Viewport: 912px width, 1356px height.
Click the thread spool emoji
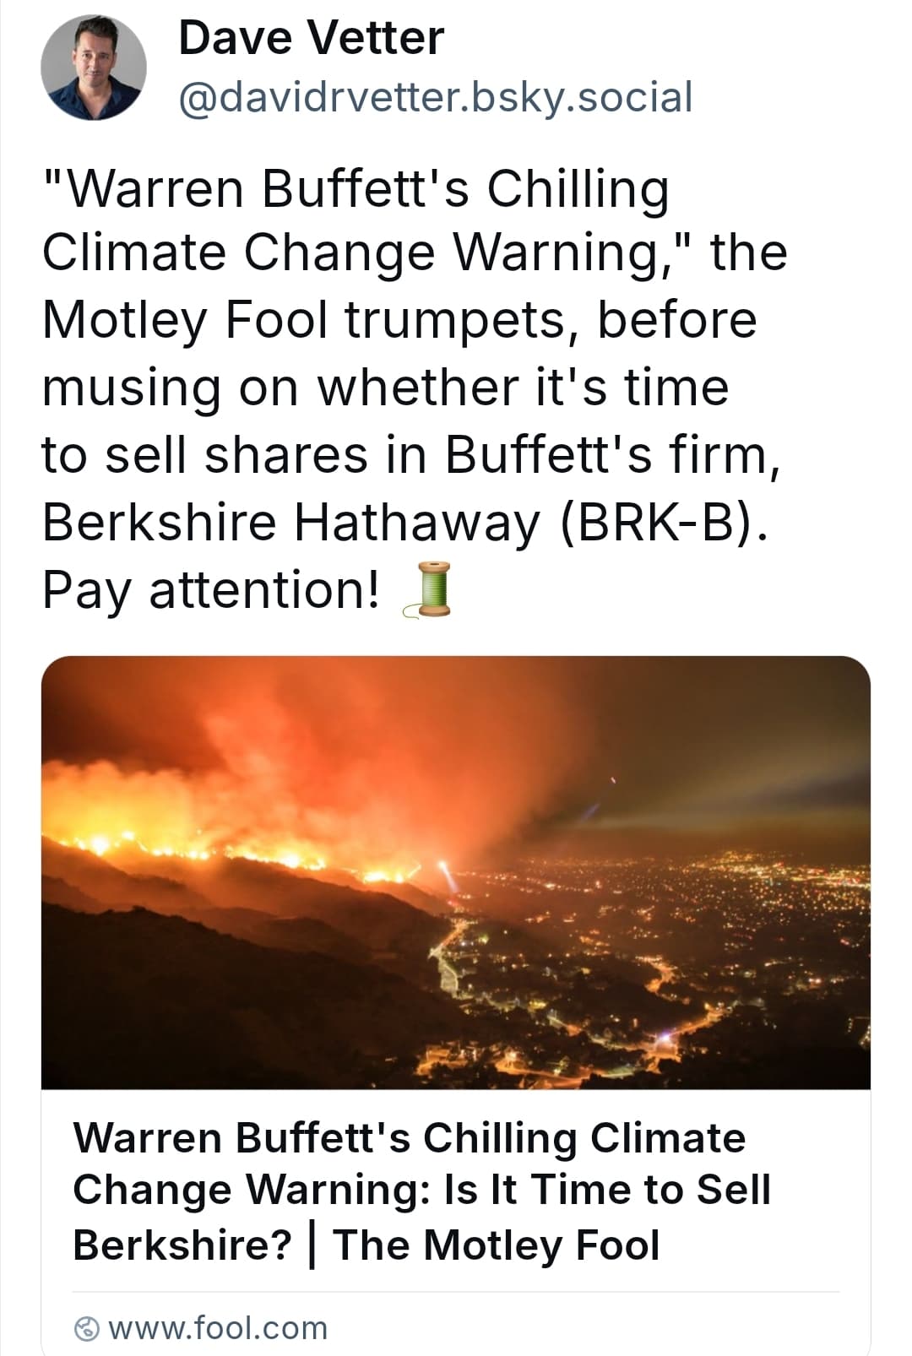coord(428,590)
